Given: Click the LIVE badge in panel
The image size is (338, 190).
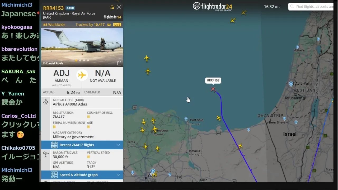Looking at the screenshot, I should (117, 25).
